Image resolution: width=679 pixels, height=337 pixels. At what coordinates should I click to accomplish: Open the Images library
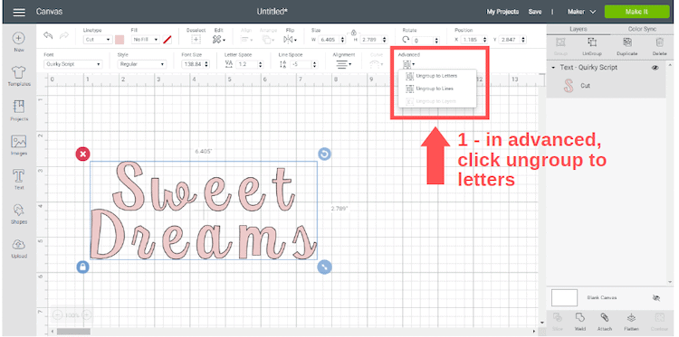tap(19, 145)
